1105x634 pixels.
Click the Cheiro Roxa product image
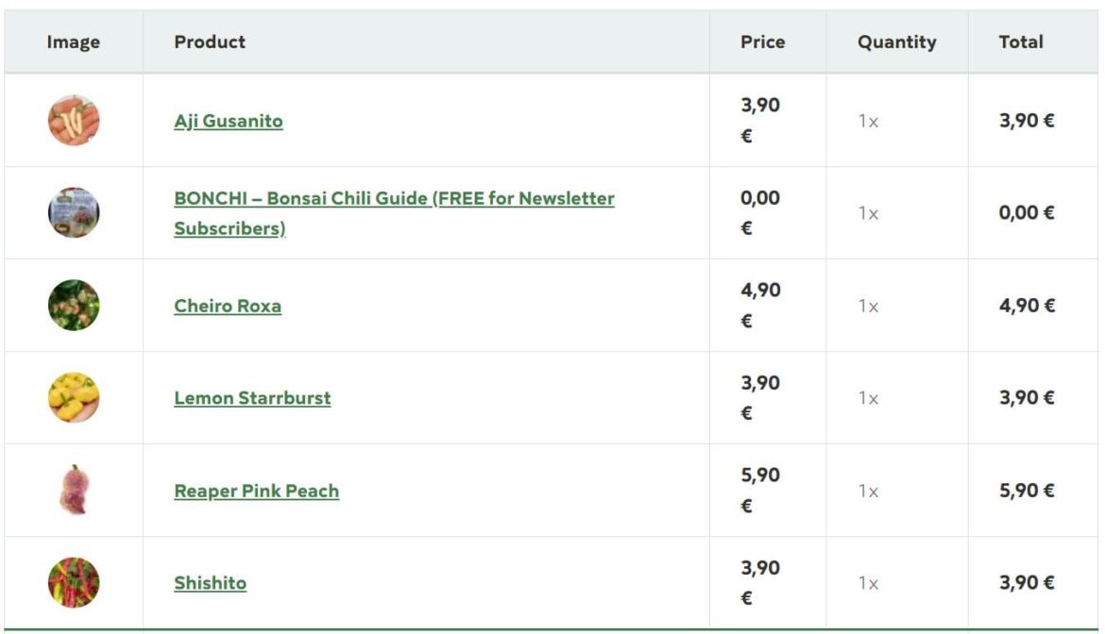[73, 305]
